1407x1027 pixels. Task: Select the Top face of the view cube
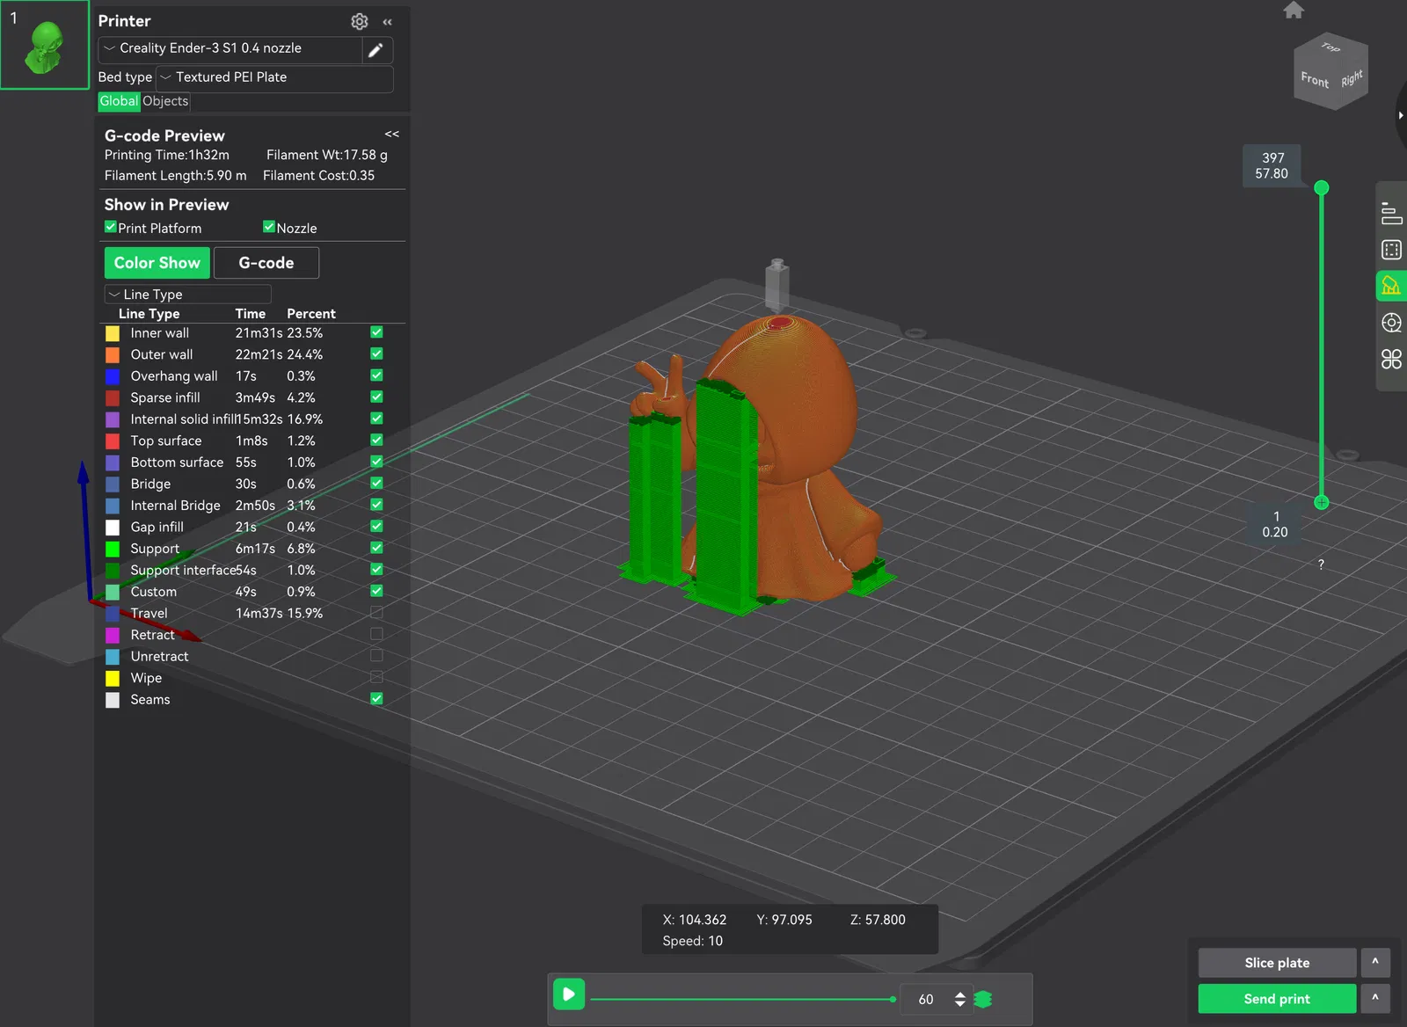pos(1330,47)
